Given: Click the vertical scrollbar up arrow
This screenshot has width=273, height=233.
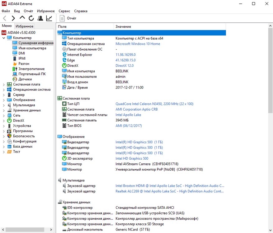Looking at the screenshot, I should (x=270, y=26).
